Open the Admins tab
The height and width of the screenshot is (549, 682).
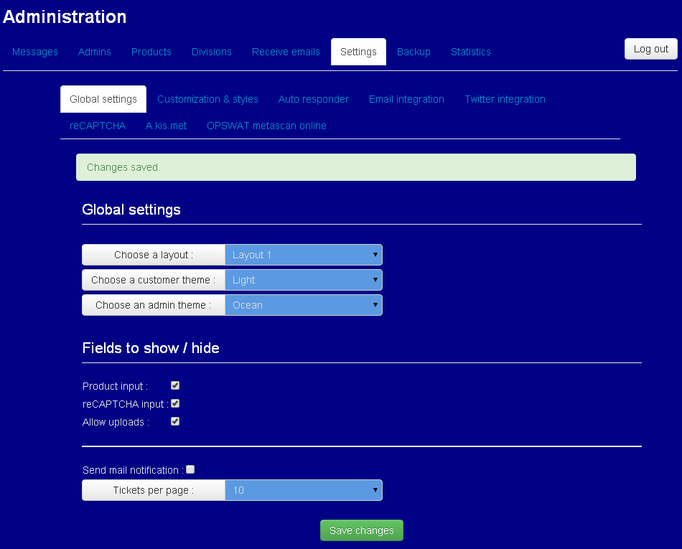click(94, 52)
